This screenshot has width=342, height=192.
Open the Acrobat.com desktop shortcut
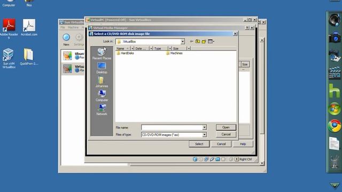coord(29,27)
